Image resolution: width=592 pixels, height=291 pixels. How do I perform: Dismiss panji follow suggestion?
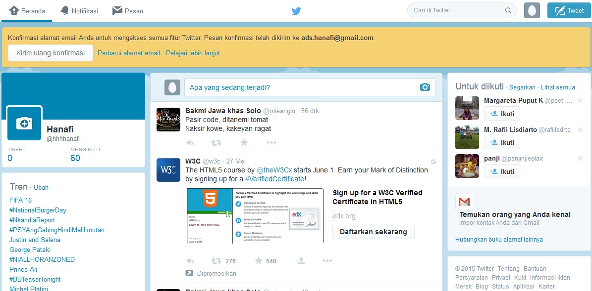pyautogui.click(x=580, y=159)
